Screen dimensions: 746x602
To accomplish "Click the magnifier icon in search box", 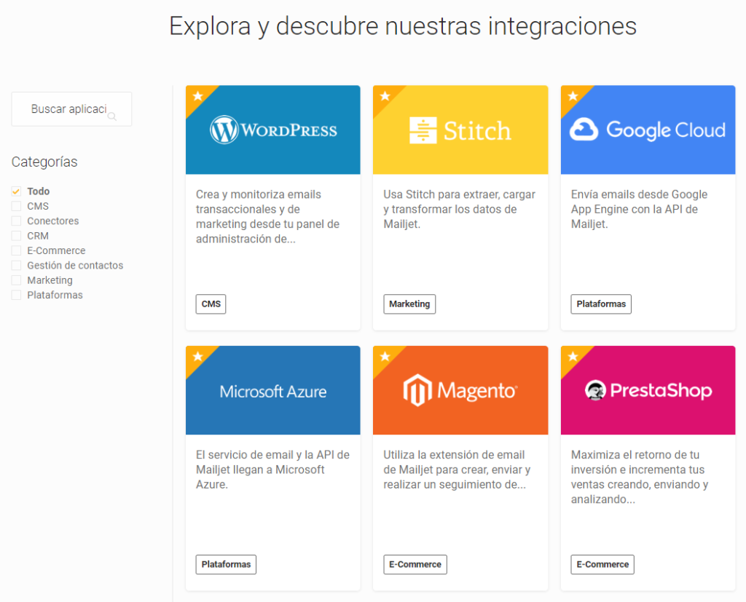I will click(111, 116).
